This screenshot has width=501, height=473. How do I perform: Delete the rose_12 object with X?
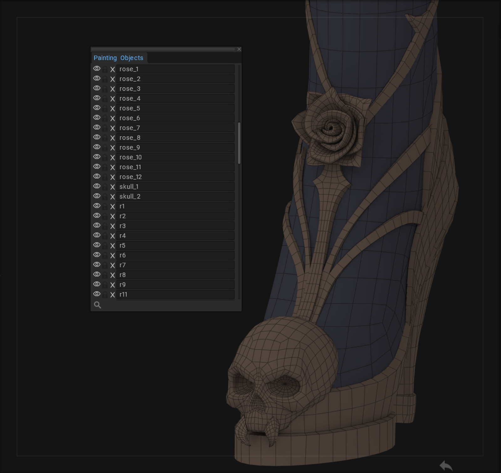(x=113, y=177)
